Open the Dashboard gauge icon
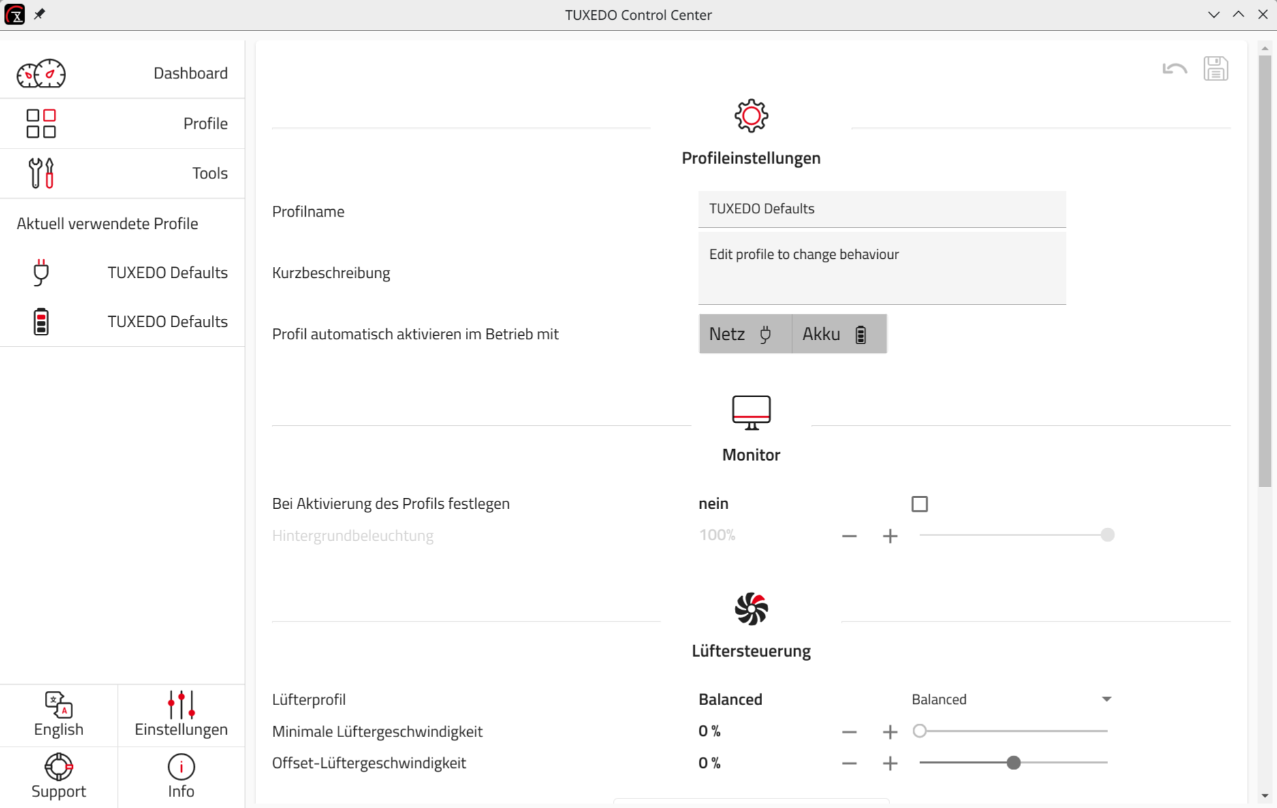Image resolution: width=1277 pixels, height=808 pixels. pos(41,74)
